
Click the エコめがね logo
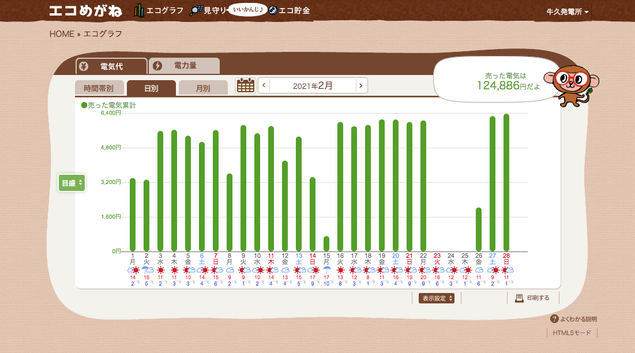click(85, 11)
